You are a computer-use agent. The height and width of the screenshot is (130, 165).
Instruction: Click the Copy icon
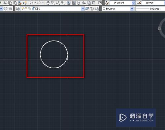pos(10,3)
